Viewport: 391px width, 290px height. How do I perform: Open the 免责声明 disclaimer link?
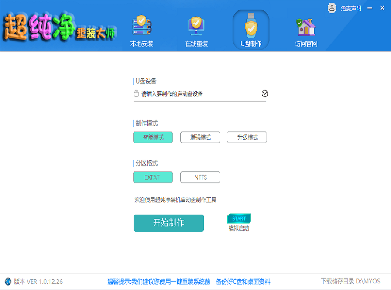tap(351, 8)
